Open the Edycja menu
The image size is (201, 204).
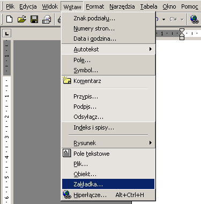pyautogui.click(x=28, y=6)
